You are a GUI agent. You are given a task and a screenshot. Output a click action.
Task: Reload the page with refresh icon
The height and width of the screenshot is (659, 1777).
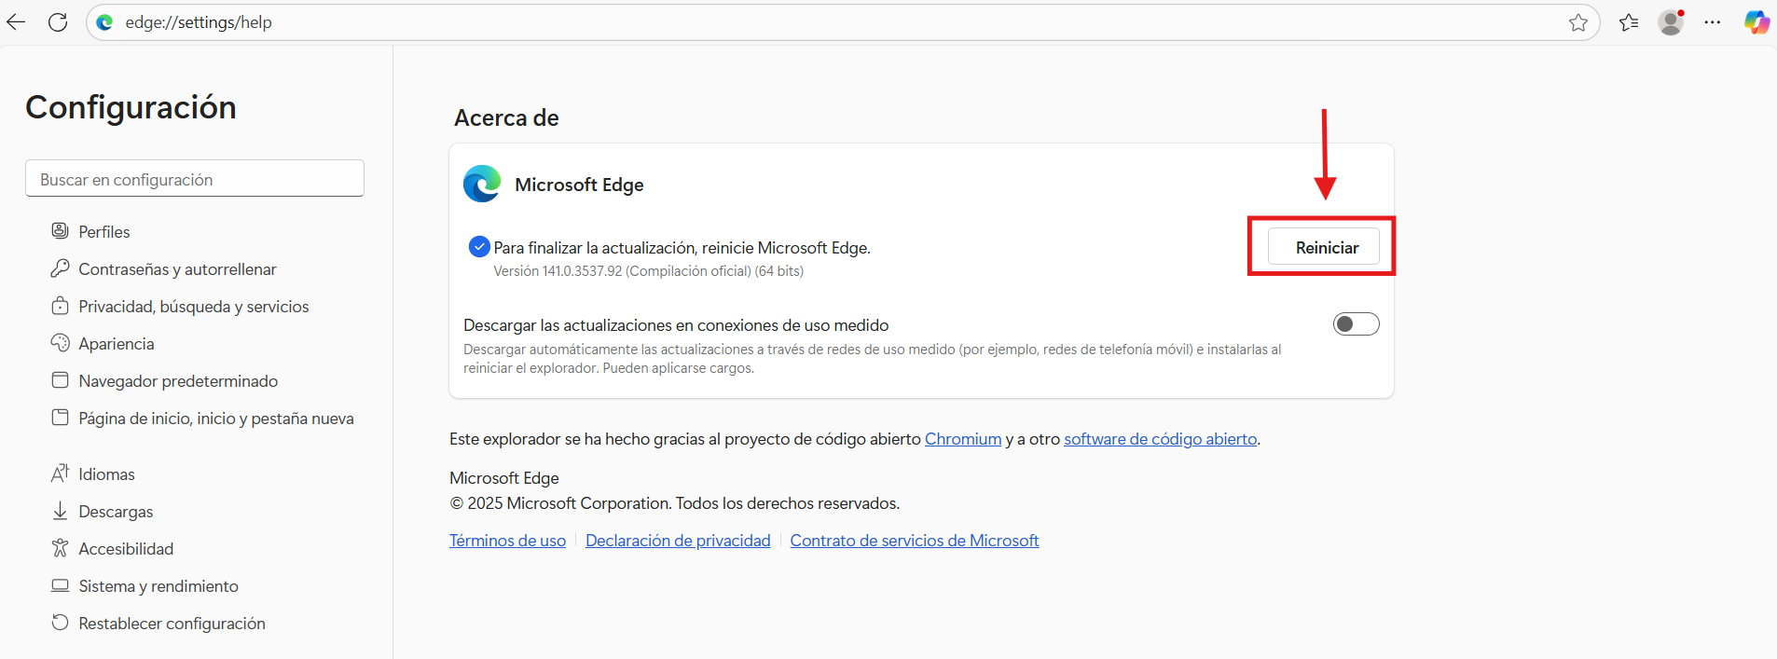[58, 22]
